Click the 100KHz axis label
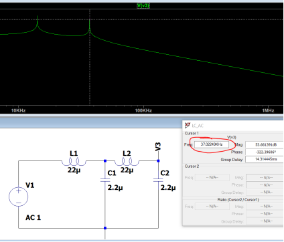This screenshot has height=242, width=284. 143,110
